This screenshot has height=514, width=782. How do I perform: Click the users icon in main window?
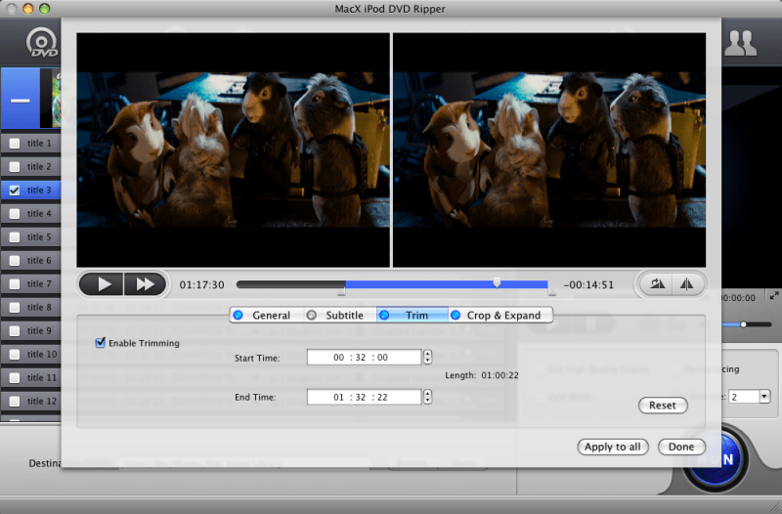740,43
